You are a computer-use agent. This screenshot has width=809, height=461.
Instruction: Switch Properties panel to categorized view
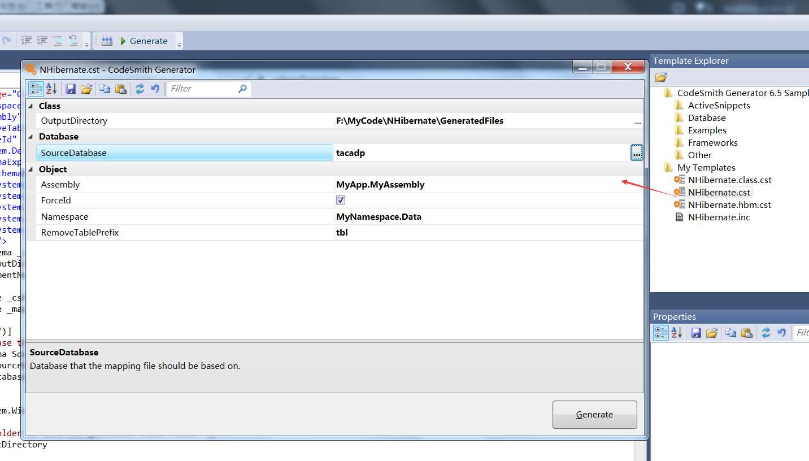[661, 333]
